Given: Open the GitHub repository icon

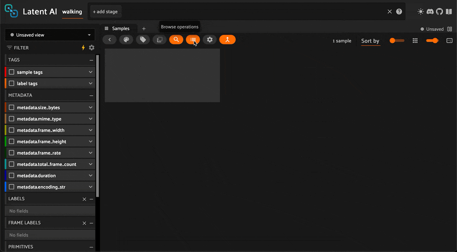Looking at the screenshot, I should click(x=439, y=11).
